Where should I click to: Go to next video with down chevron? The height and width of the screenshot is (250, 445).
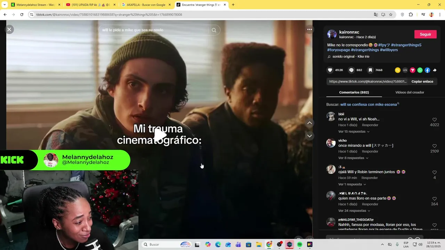(309, 136)
